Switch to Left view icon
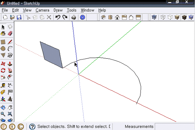The width and height of the screenshot is (195, 130). coord(138,17)
